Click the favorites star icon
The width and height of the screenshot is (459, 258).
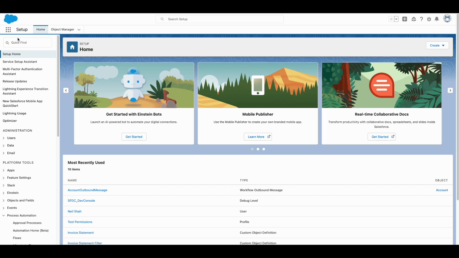tap(391, 19)
